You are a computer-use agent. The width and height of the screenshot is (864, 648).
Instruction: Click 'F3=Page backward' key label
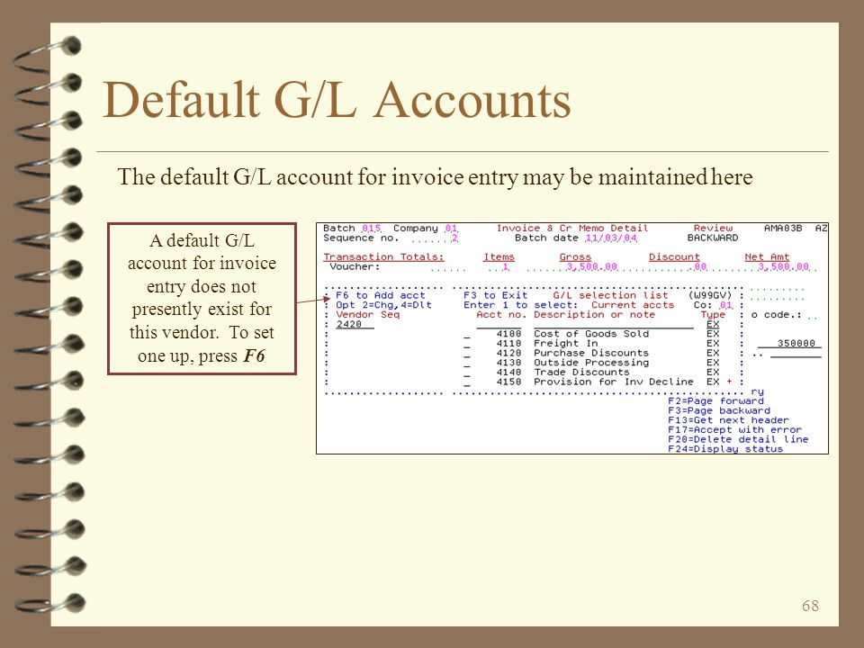click(x=719, y=411)
